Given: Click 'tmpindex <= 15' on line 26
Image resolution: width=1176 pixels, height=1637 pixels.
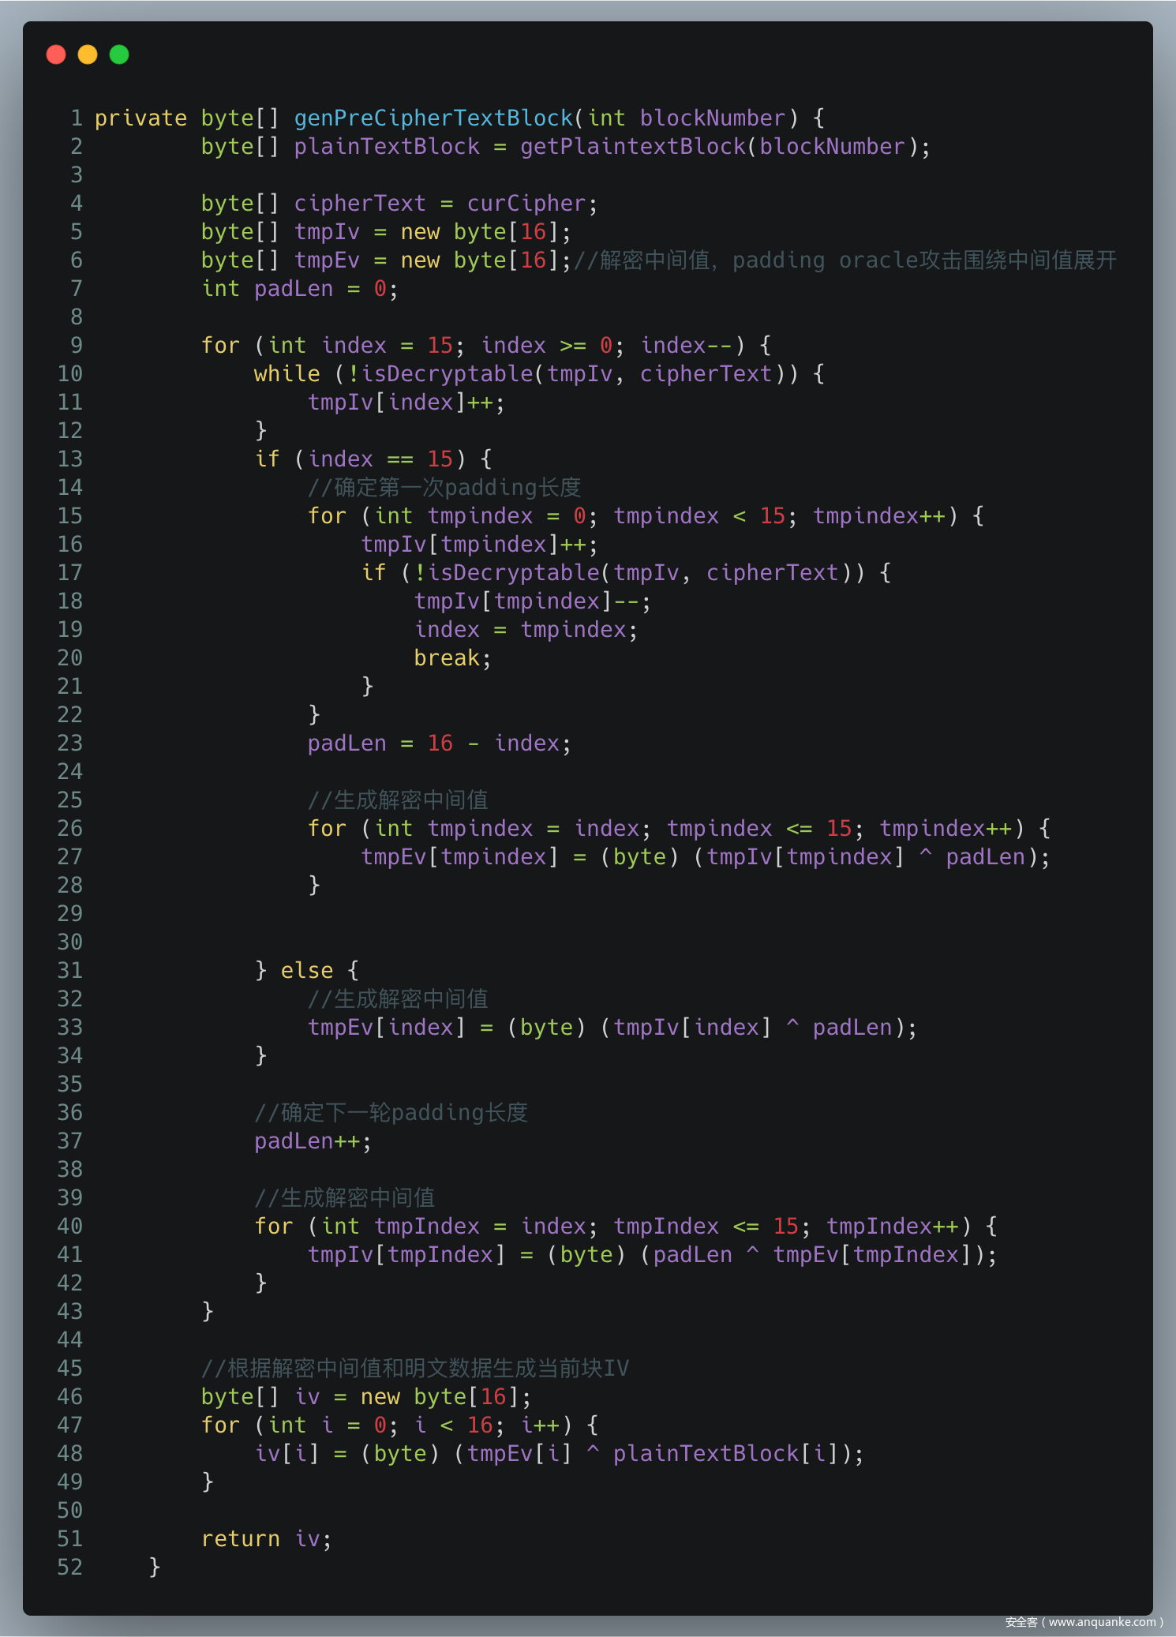Looking at the screenshot, I should [759, 829].
